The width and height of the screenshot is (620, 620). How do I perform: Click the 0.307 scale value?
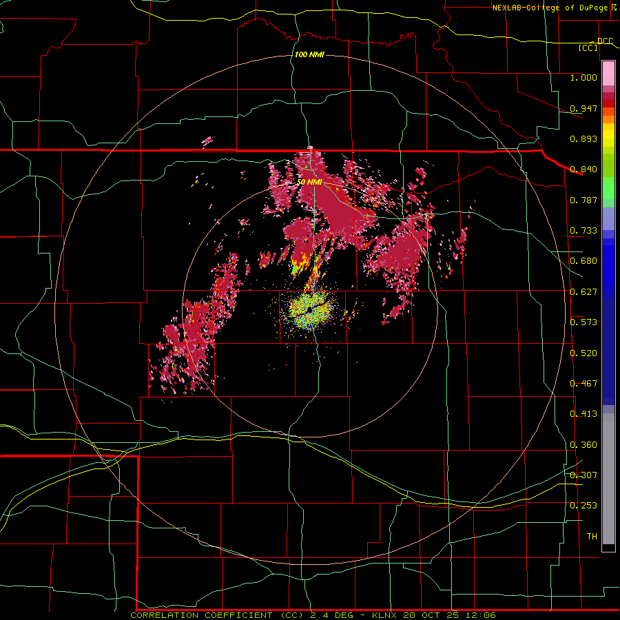pos(583,475)
